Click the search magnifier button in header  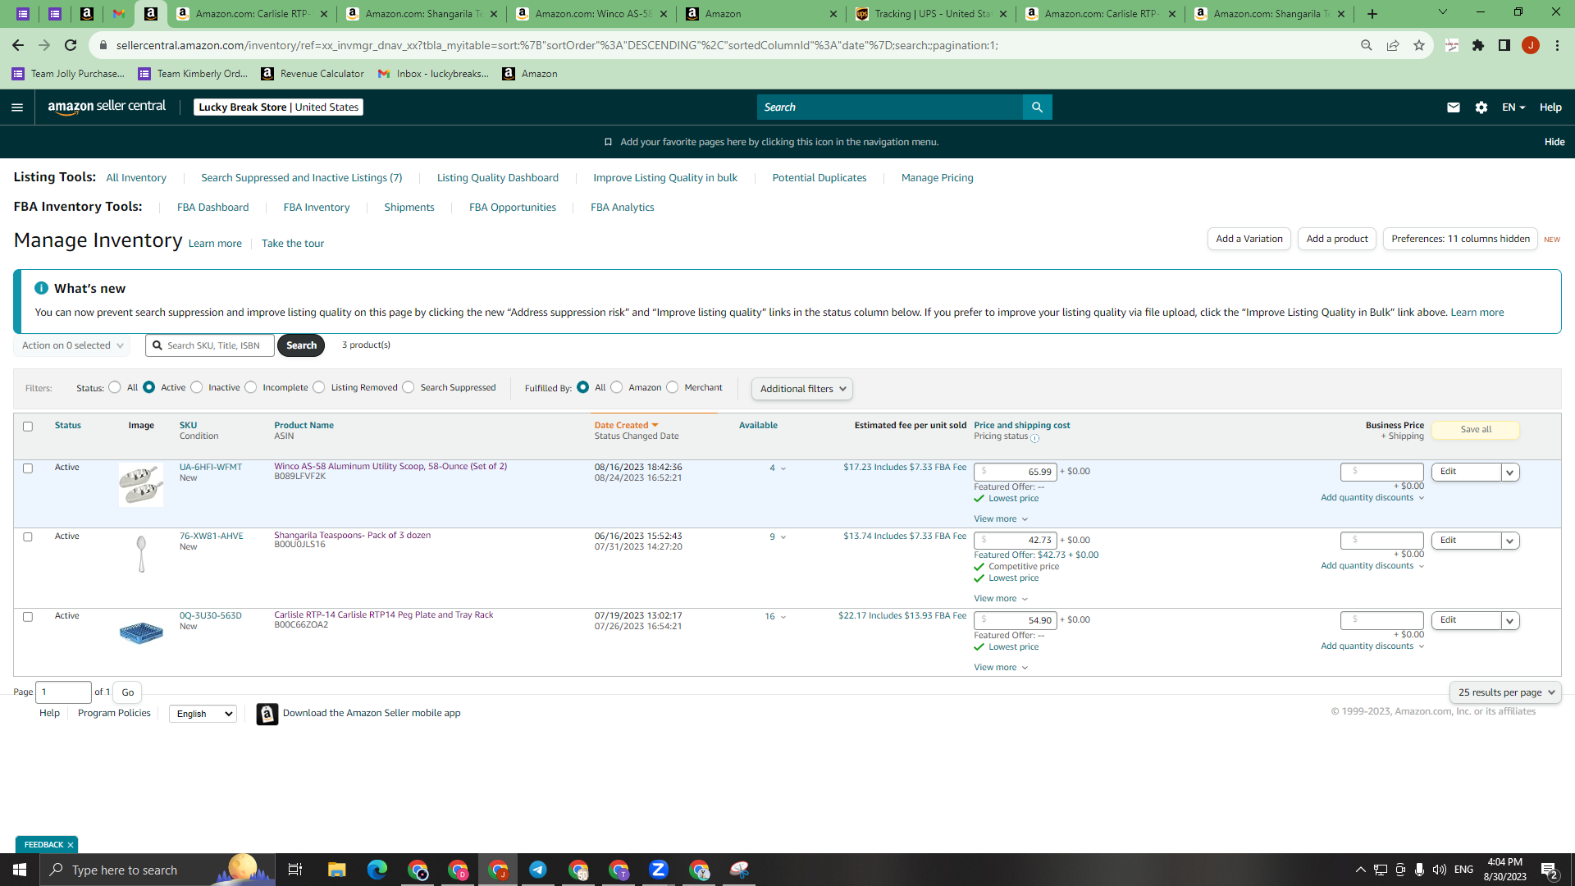(1037, 107)
